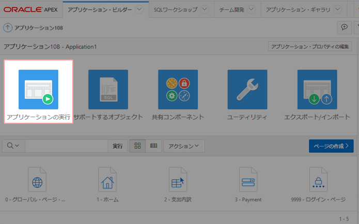
Task: Click the 'アプリケーション108 - Application1' heading
Action: tap(50, 46)
